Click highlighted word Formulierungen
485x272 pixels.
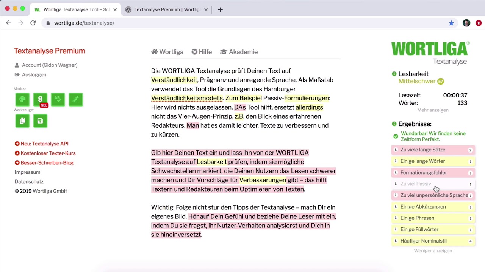[x=306, y=98]
